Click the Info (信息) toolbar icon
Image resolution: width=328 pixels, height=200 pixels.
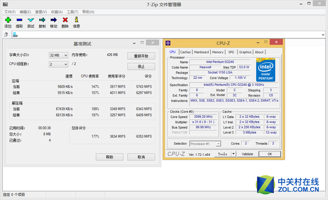tap(76, 19)
